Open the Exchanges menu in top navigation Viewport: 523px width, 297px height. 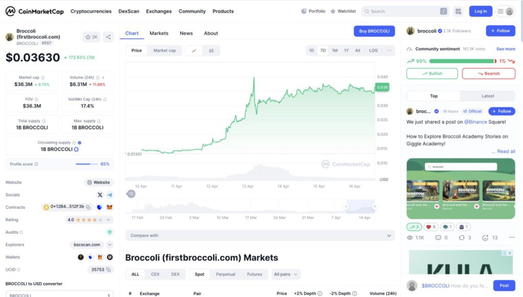tap(159, 11)
